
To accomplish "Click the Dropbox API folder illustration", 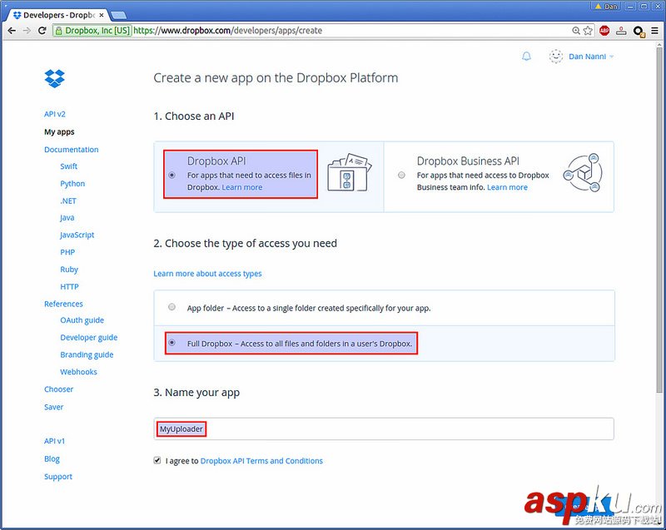I will coord(349,172).
